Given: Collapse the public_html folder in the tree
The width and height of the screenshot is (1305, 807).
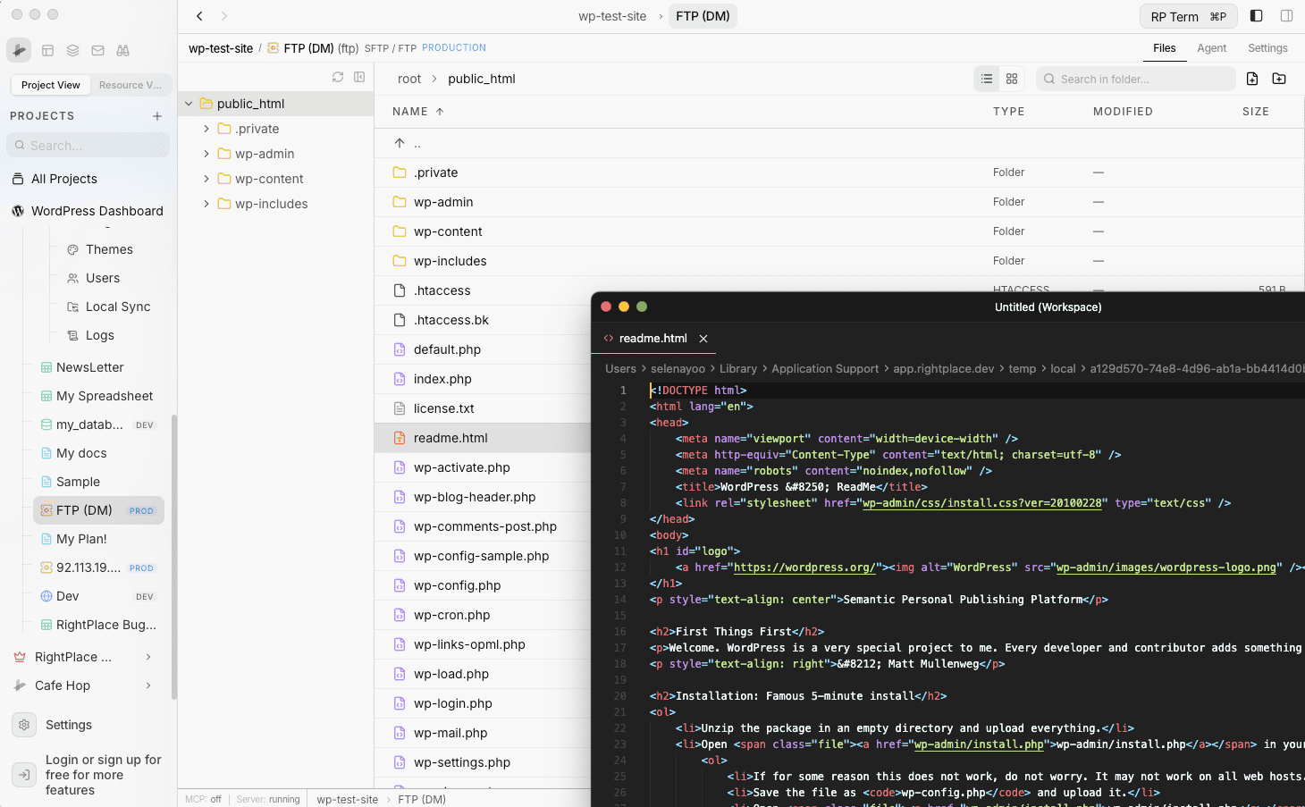Looking at the screenshot, I should pos(188,103).
